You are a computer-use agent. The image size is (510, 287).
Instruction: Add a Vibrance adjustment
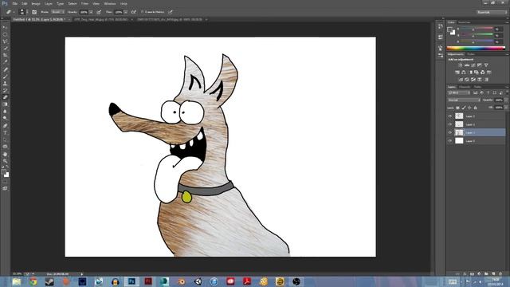click(x=486, y=65)
